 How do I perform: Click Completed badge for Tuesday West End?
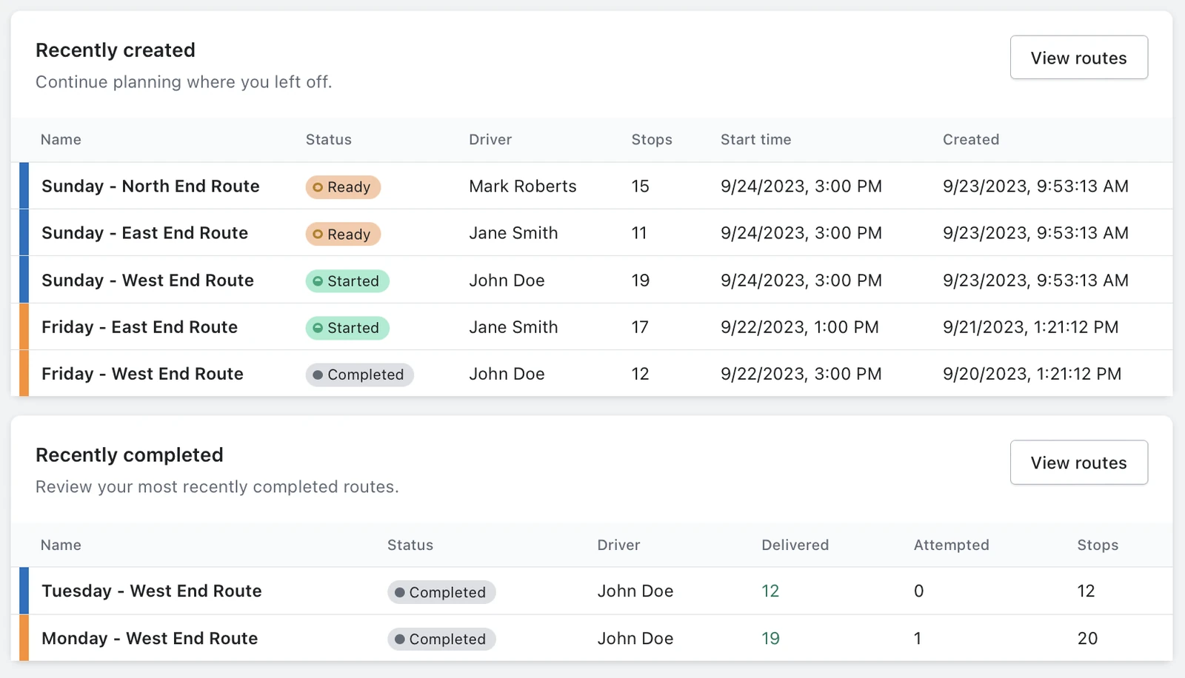click(x=441, y=592)
